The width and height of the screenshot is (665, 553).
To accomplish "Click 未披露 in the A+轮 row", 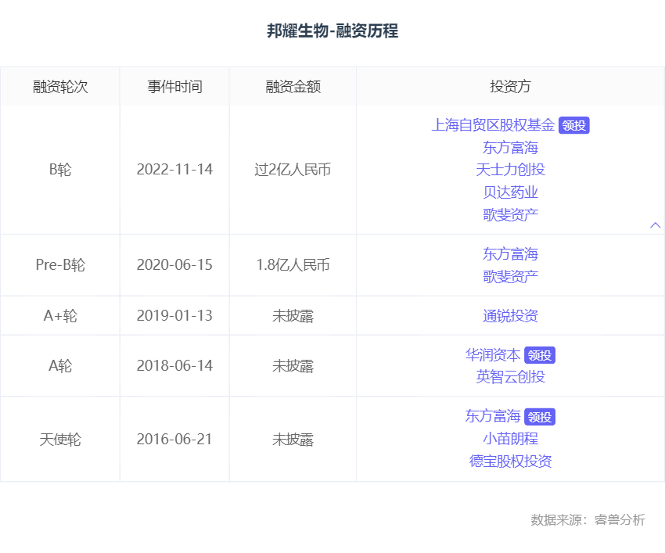I will coord(293,316).
